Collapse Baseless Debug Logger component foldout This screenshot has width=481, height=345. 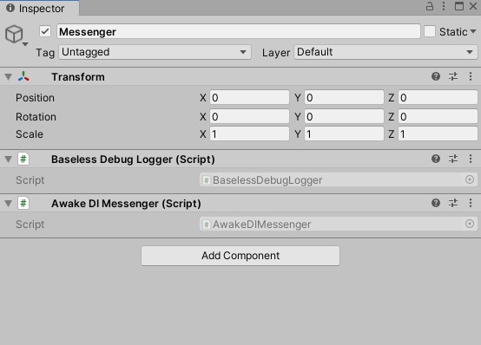(x=9, y=159)
